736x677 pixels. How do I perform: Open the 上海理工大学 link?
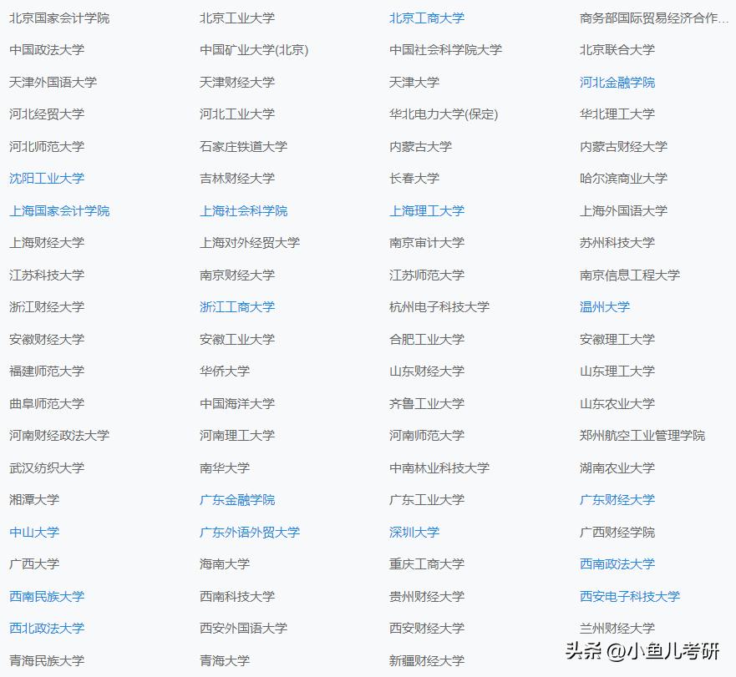click(x=427, y=211)
